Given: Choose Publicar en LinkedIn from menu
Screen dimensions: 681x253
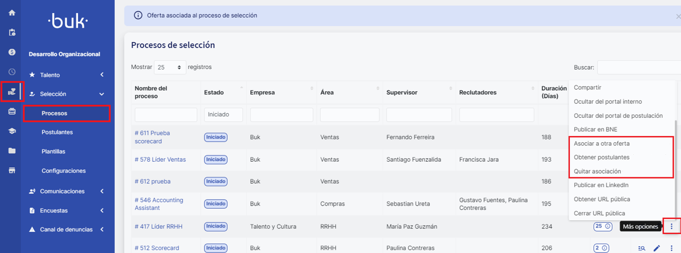Looking at the screenshot, I should pos(601,185).
